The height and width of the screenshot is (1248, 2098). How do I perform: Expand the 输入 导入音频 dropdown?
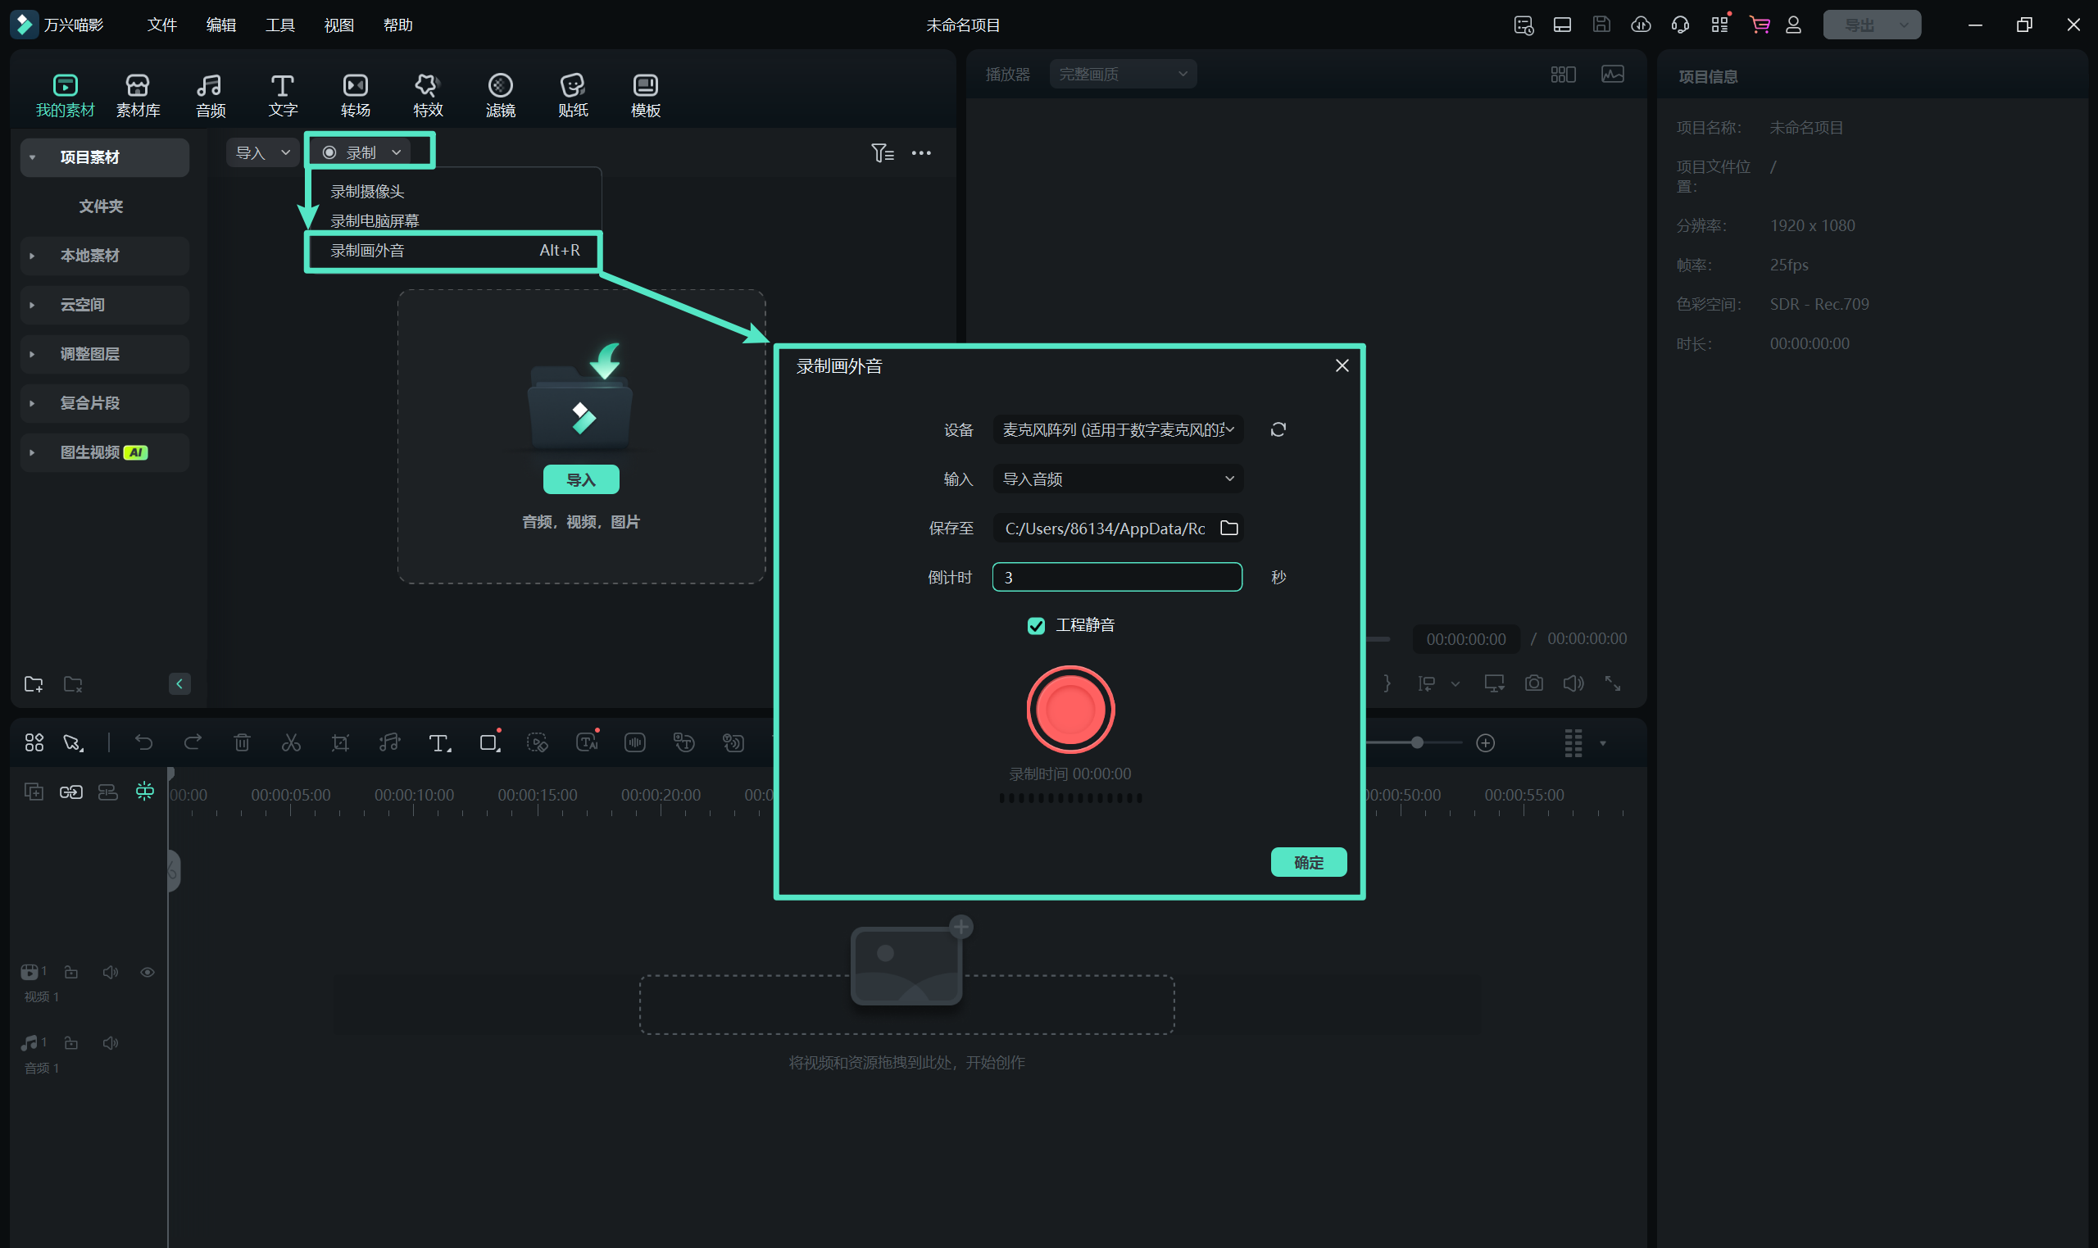click(1117, 479)
